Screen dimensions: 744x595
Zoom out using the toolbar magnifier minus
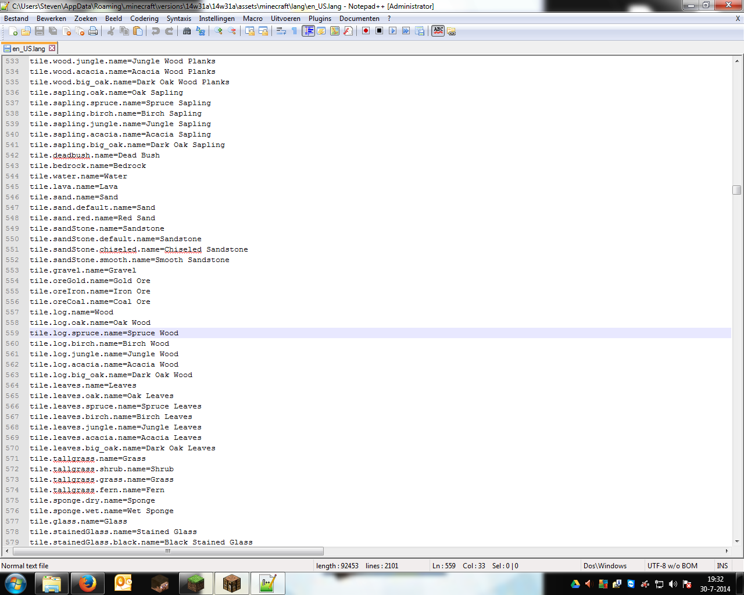pyautogui.click(x=232, y=31)
